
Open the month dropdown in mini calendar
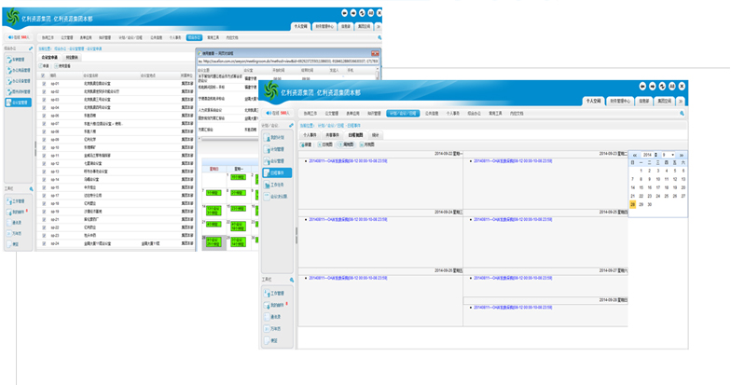668,155
